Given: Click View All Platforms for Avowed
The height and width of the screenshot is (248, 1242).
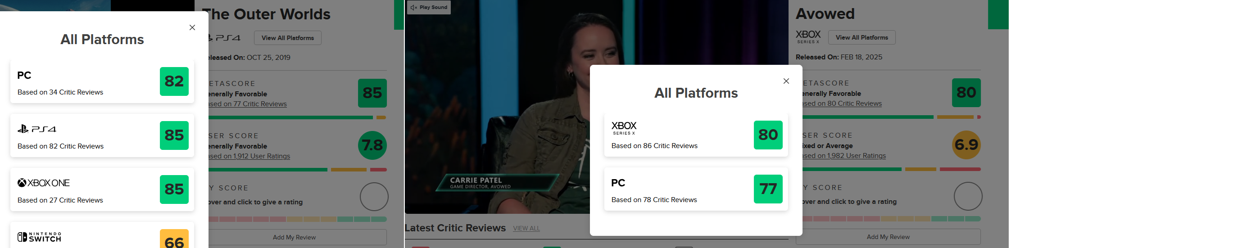Looking at the screenshot, I should click(x=861, y=37).
